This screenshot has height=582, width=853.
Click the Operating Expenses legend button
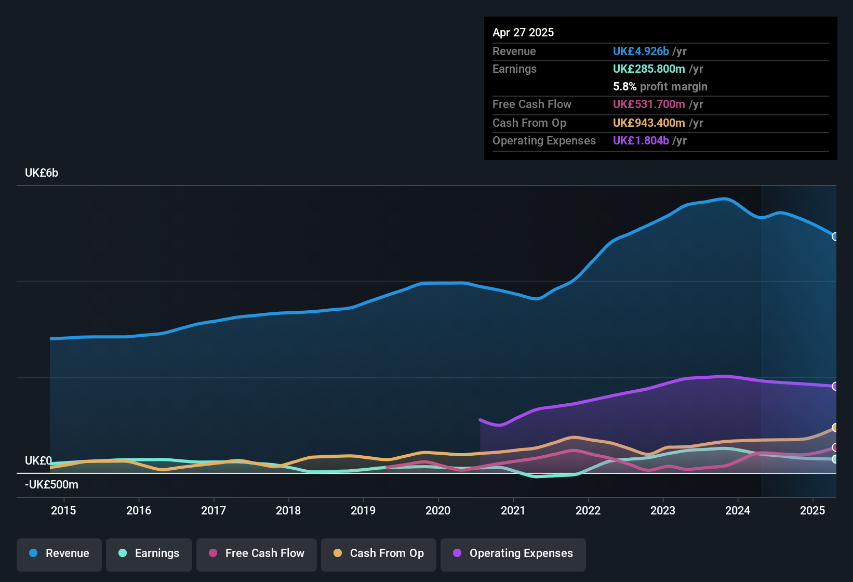pyautogui.click(x=513, y=553)
